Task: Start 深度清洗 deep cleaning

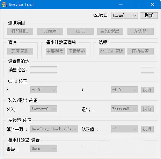Action: click(20, 51)
